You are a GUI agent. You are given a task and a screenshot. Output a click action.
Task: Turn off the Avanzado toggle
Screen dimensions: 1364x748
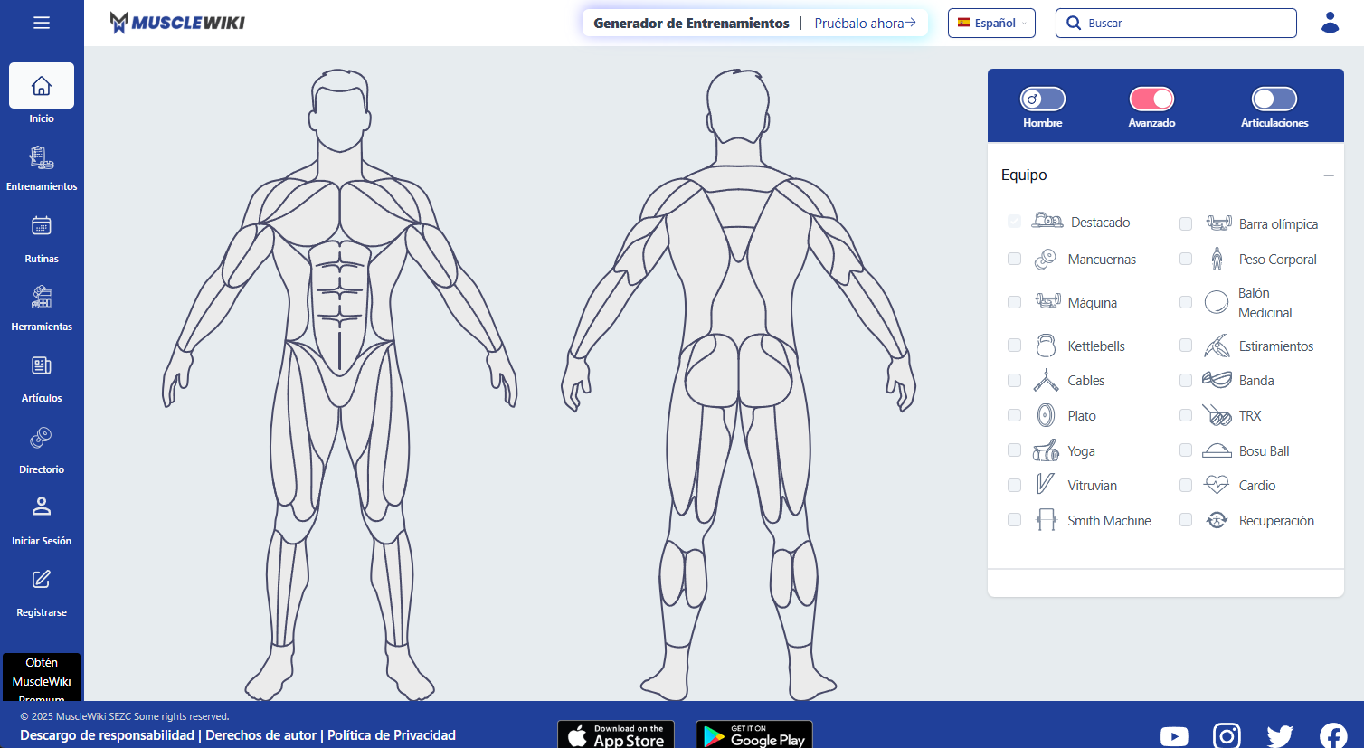[1151, 99]
